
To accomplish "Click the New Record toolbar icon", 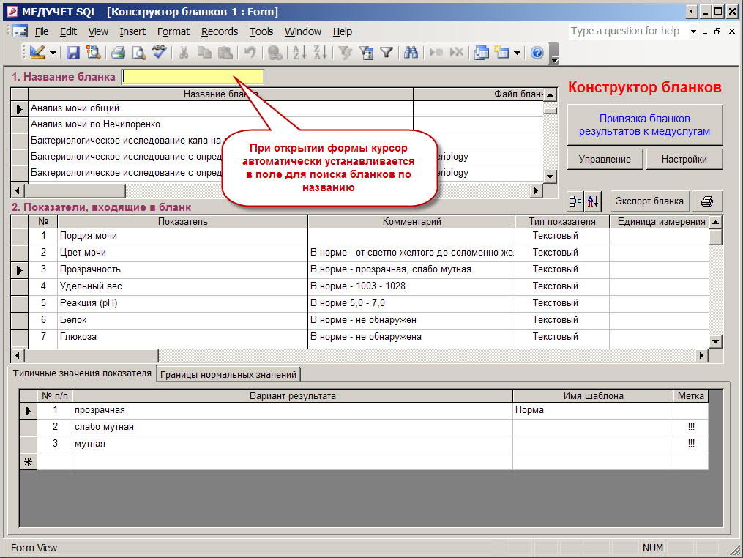I will (436, 53).
